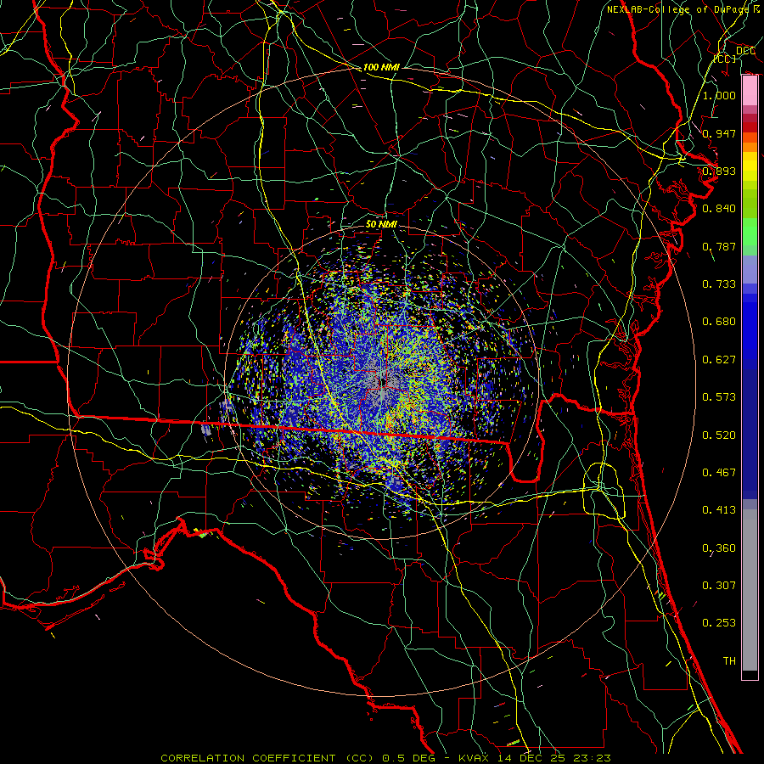
Task: Click the [CC] label above the color scale
Action: pyautogui.click(x=725, y=59)
